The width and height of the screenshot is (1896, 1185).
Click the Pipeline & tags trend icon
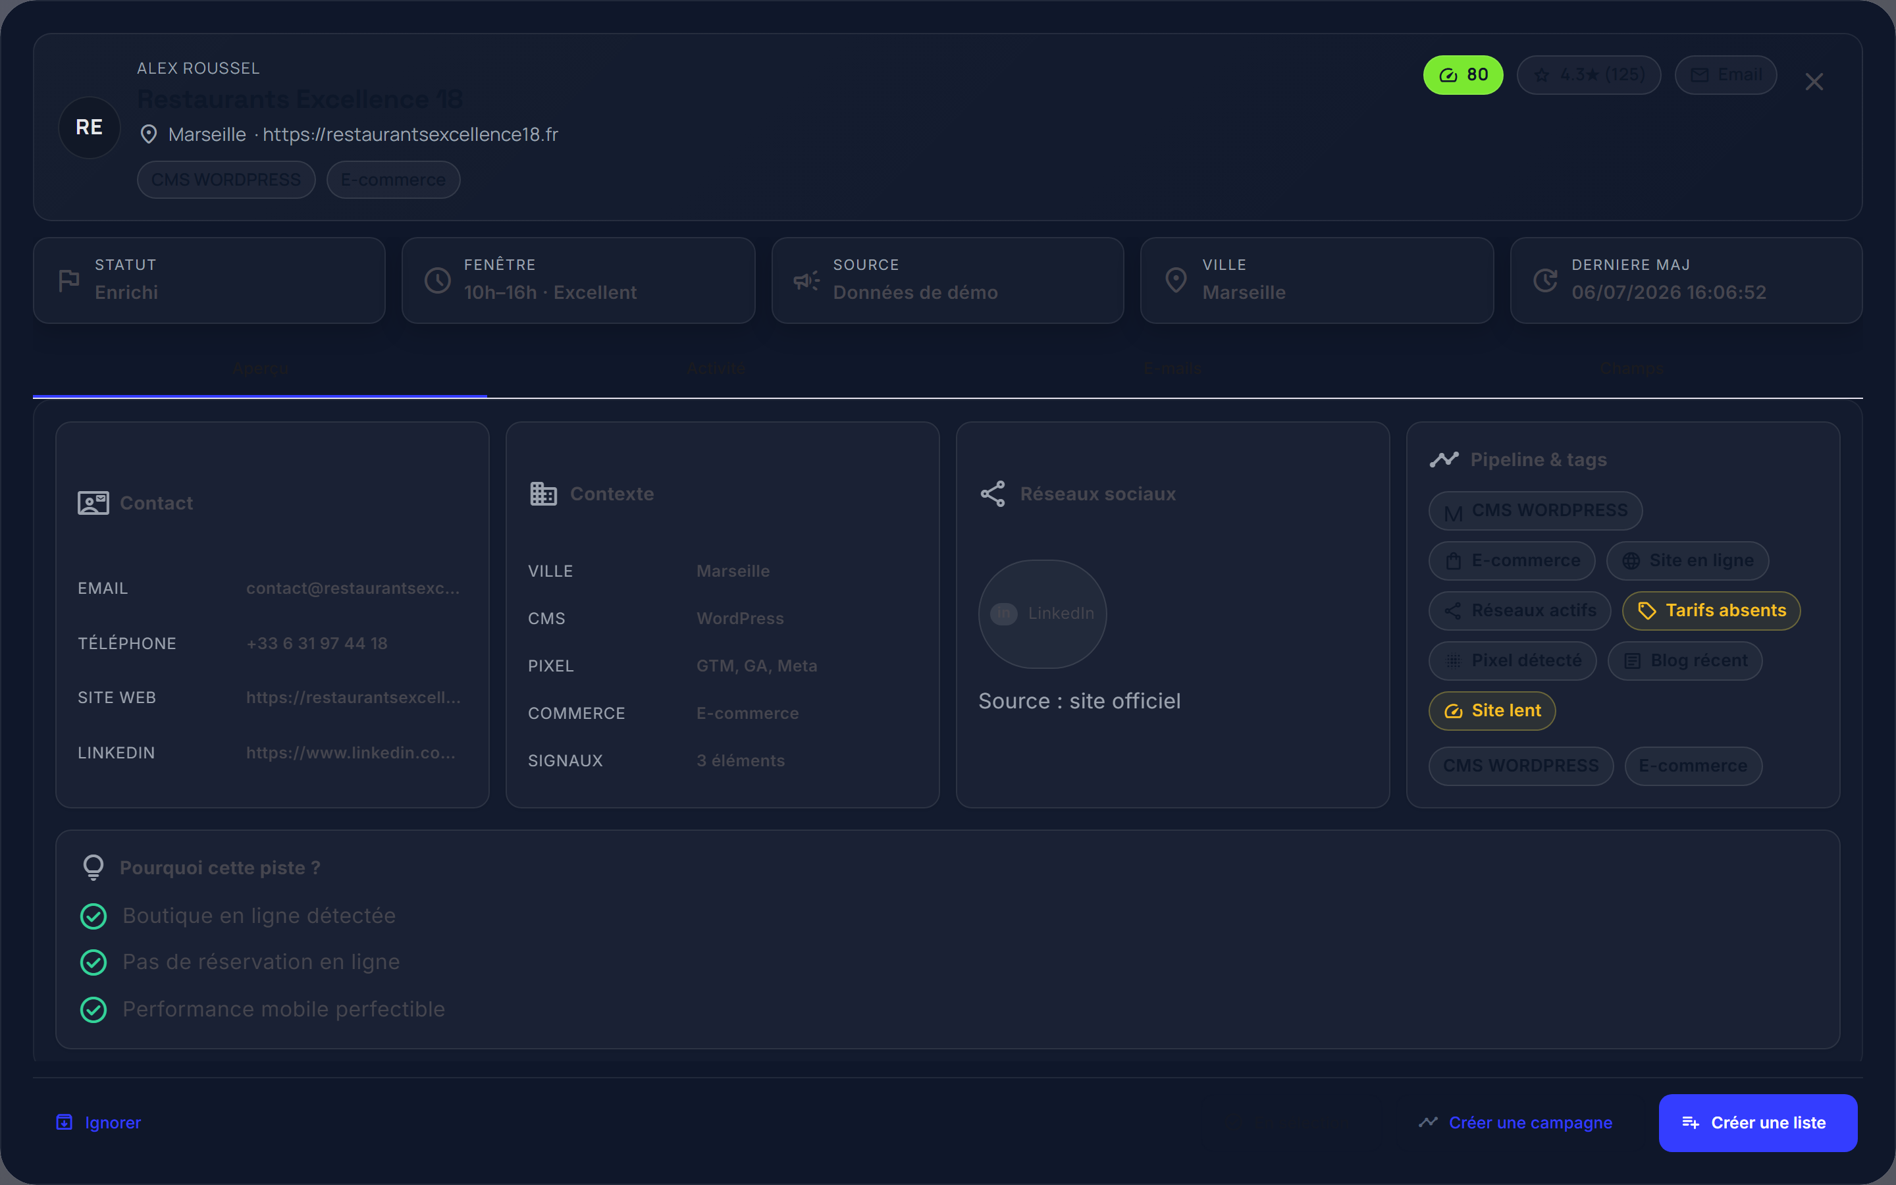click(1444, 460)
